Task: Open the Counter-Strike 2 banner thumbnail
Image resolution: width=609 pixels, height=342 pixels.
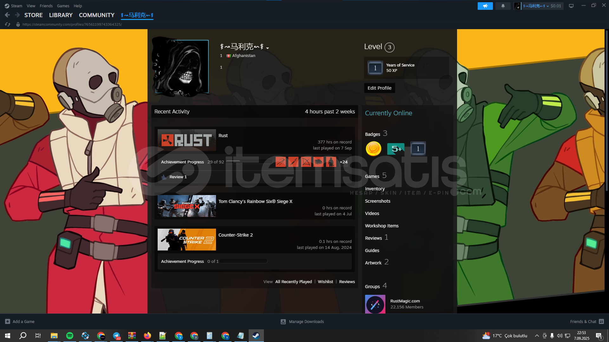Action: tap(187, 239)
